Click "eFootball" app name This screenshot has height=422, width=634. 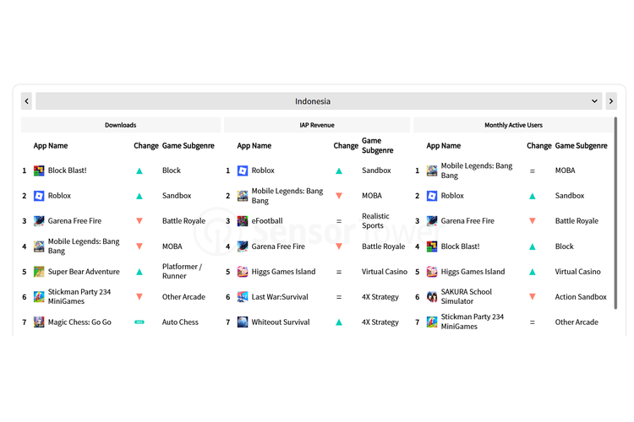(267, 221)
